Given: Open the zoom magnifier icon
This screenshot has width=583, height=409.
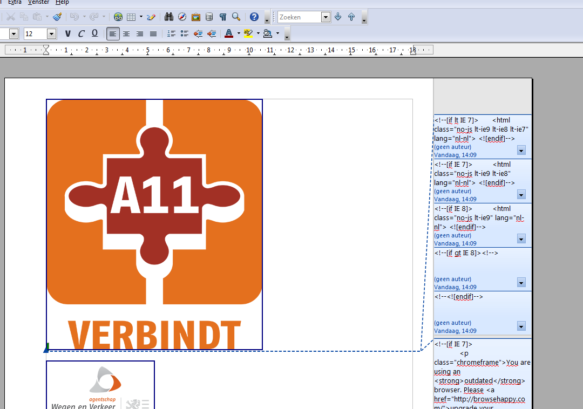Looking at the screenshot, I should pyautogui.click(x=236, y=17).
